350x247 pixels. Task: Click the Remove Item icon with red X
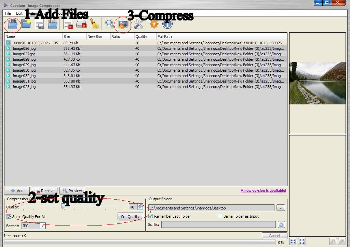68,24
